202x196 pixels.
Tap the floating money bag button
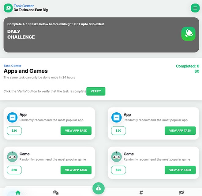[99, 188]
